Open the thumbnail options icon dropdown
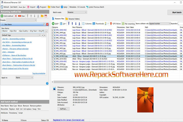Image resolution: width=183 pixels, height=122 pixels. click(106, 24)
